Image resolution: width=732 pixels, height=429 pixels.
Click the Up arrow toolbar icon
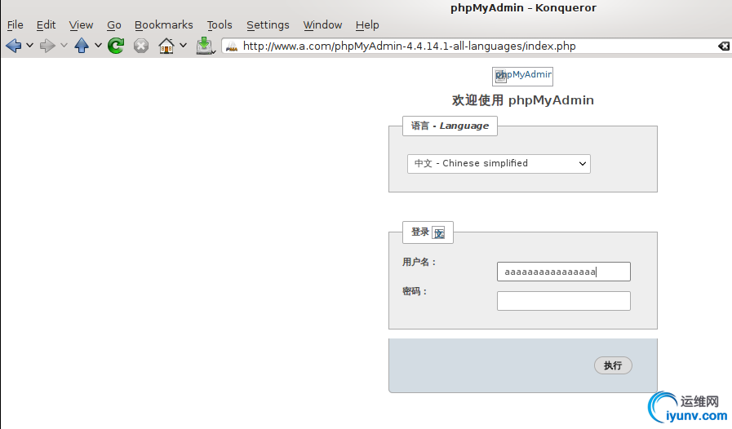point(82,46)
